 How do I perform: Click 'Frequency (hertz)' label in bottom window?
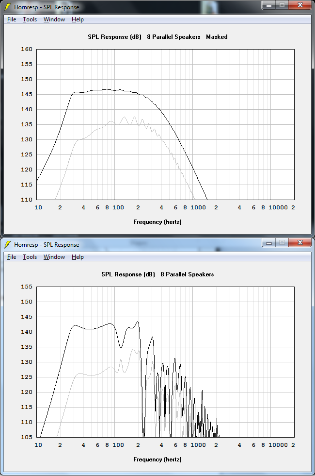157,459
